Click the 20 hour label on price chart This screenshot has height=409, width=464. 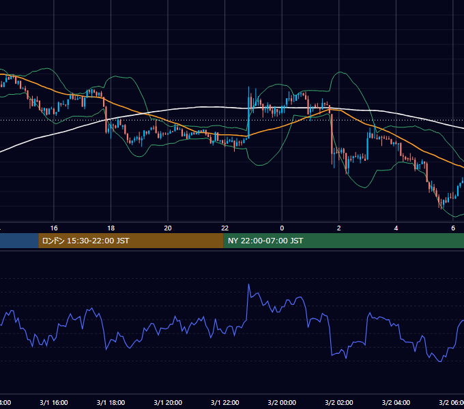(168, 228)
